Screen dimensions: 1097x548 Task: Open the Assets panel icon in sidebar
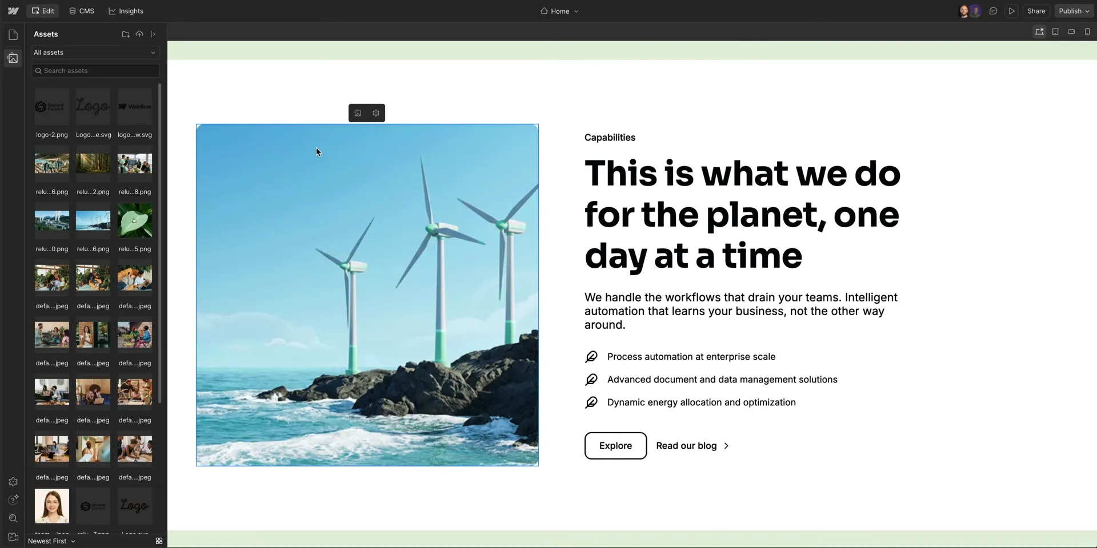click(13, 58)
